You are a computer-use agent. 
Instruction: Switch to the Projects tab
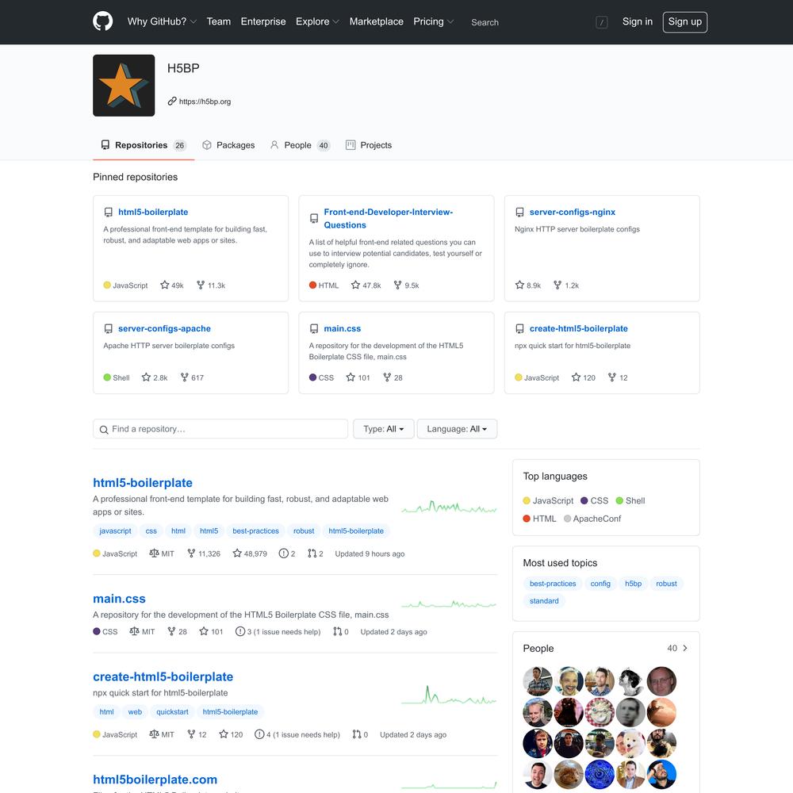pyautogui.click(x=369, y=145)
